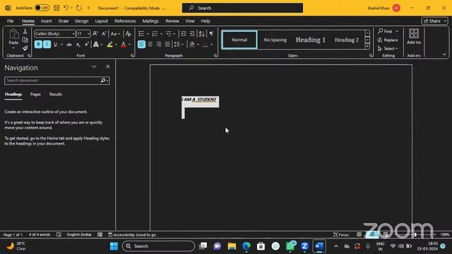Click Accessibility: Good to go status
Image resolution: width=452 pixels, height=254 pixels.
tap(132, 235)
